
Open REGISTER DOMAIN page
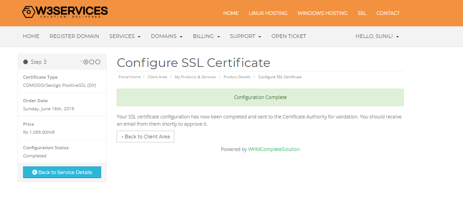tap(74, 36)
